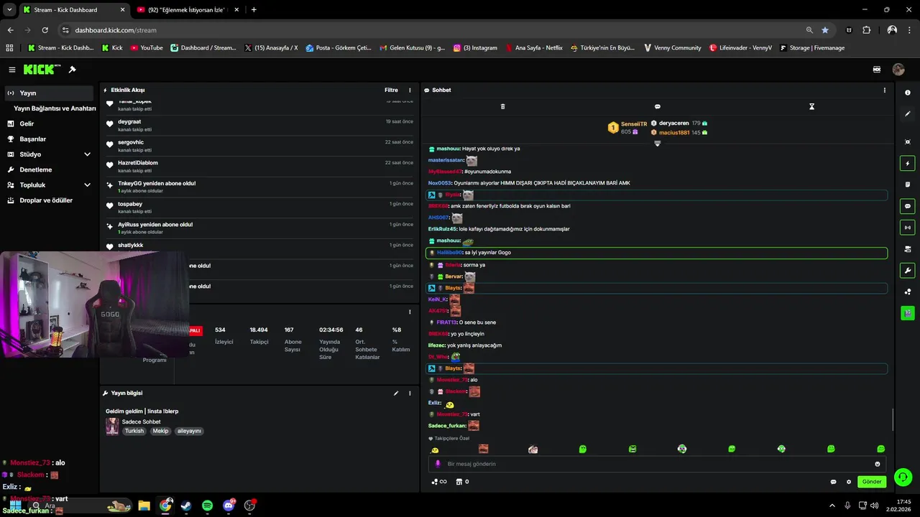Click the keyboard shortcut icon beside the avatar
Image resolution: width=920 pixels, height=517 pixels.
coord(877,70)
